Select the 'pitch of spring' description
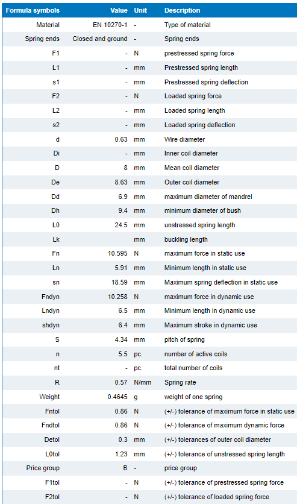 pos(184,339)
